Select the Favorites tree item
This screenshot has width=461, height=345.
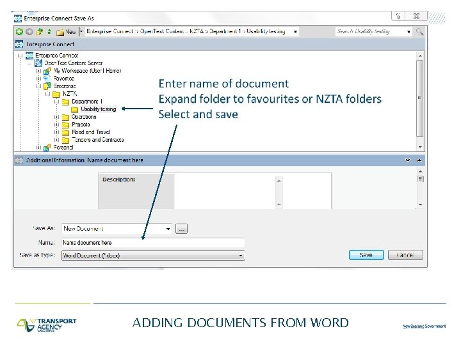pos(63,79)
